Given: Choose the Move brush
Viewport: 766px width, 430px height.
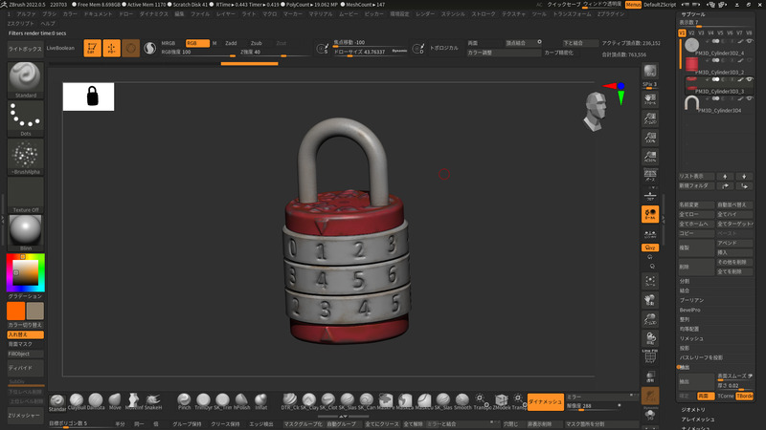Looking at the screenshot, I should tap(115, 401).
